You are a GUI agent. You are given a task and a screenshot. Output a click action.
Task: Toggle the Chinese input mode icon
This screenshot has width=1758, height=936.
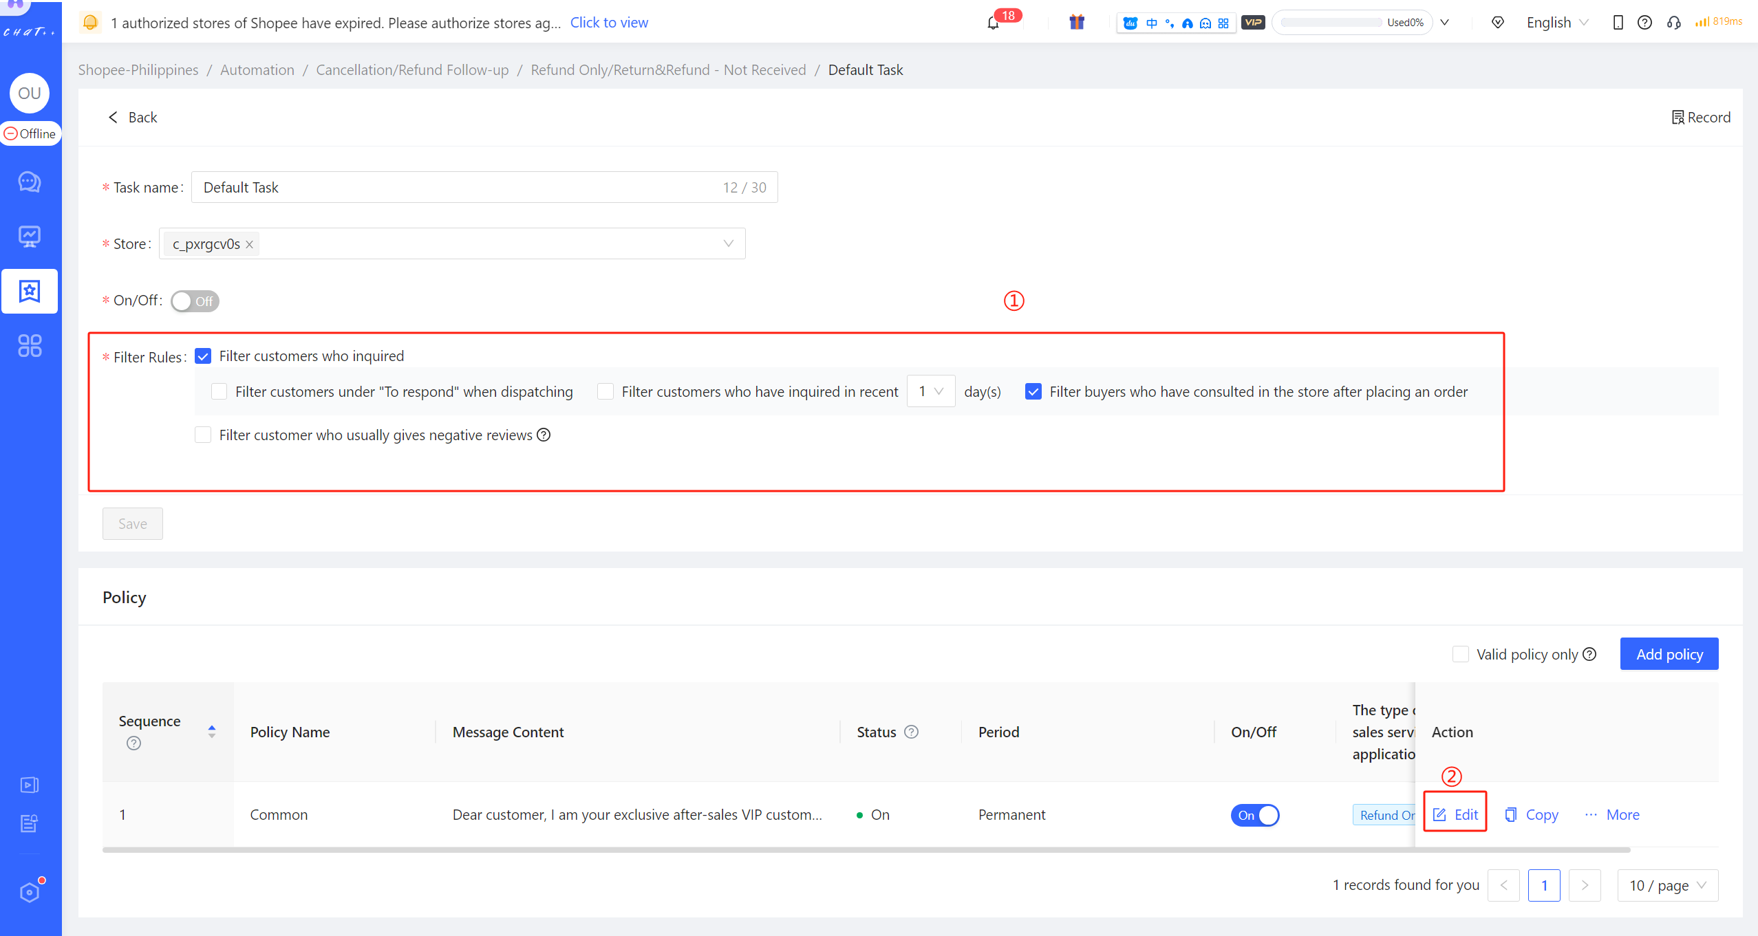(x=1152, y=23)
